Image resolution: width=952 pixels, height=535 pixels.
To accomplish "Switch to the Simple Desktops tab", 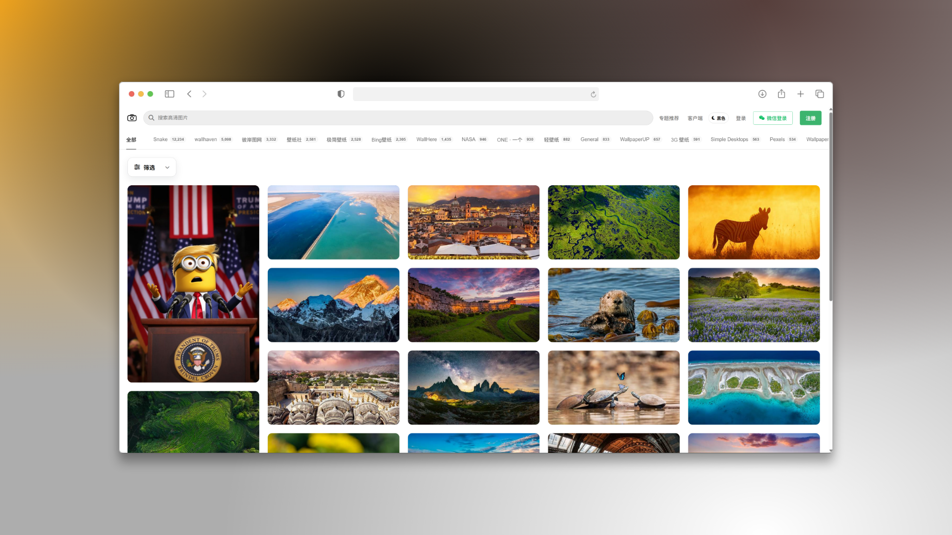I will [x=735, y=140].
